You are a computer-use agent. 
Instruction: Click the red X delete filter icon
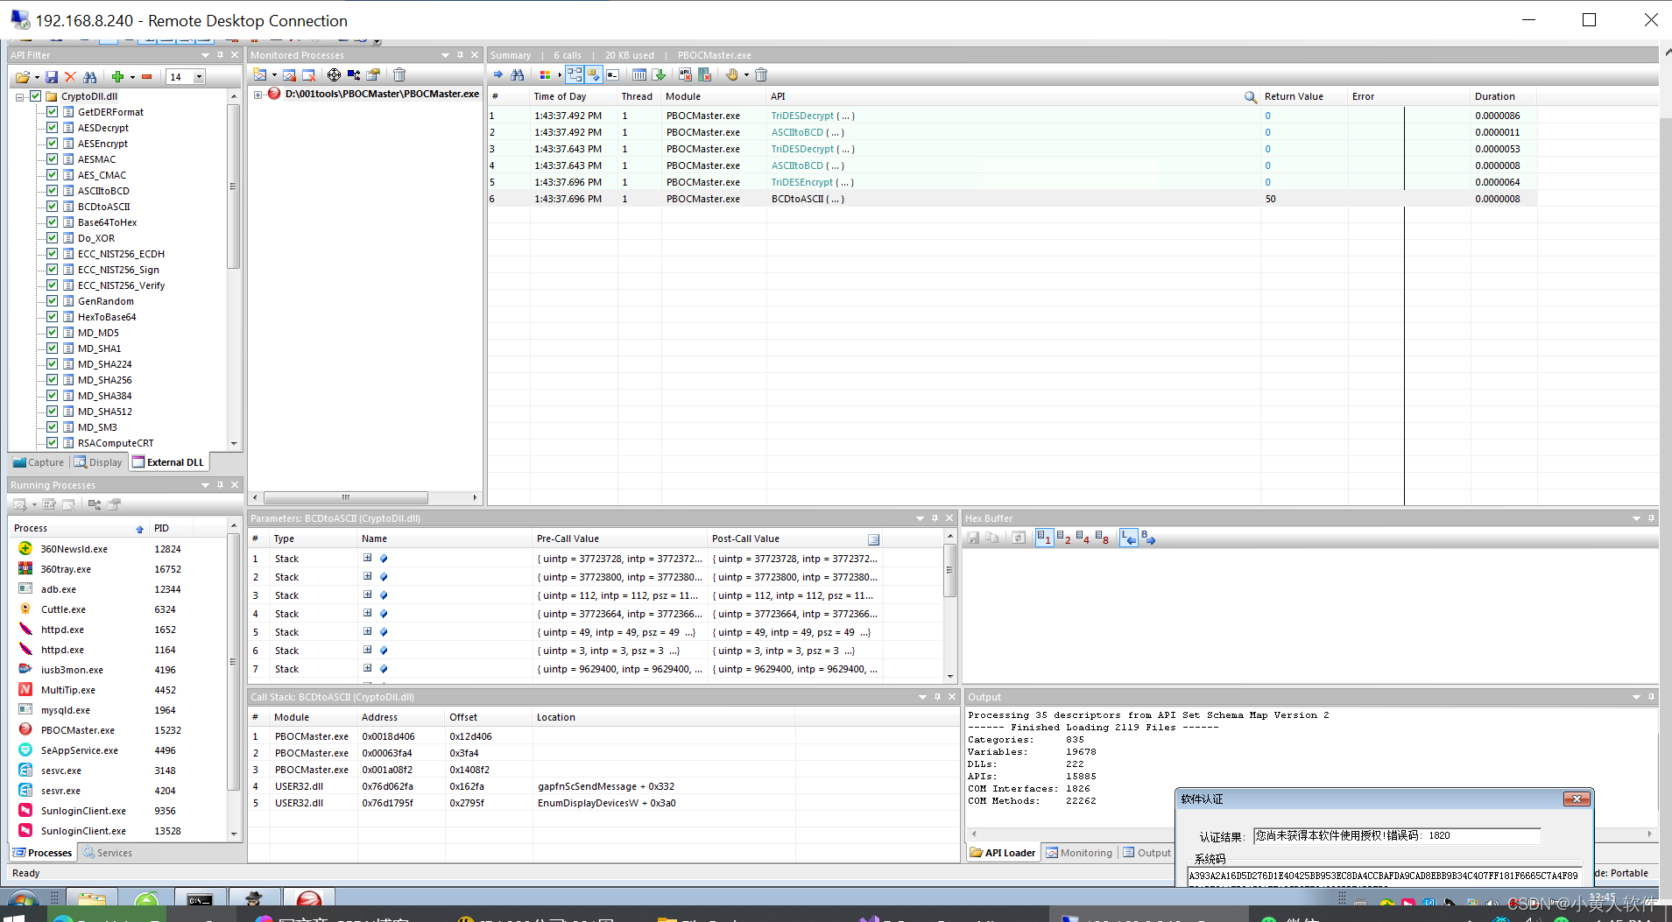pyautogui.click(x=71, y=77)
